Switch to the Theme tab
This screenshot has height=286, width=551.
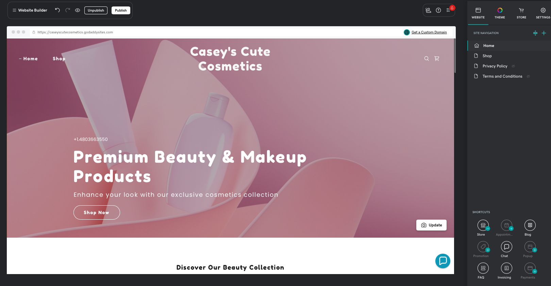pyautogui.click(x=500, y=13)
